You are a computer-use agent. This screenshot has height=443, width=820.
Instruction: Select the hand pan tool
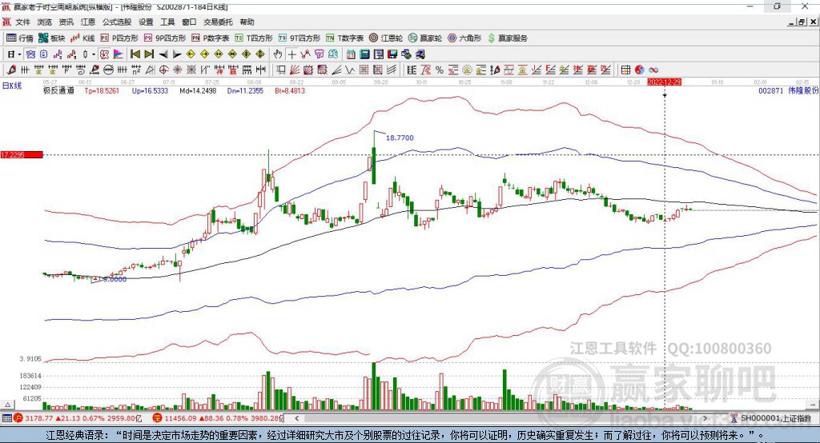click(x=277, y=54)
